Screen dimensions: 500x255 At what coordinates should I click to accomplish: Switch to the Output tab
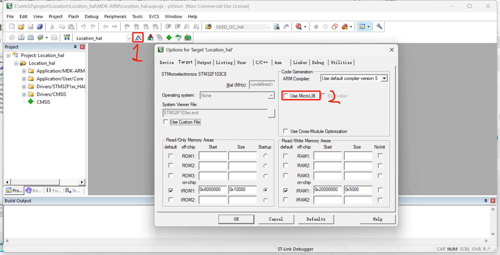coord(204,63)
